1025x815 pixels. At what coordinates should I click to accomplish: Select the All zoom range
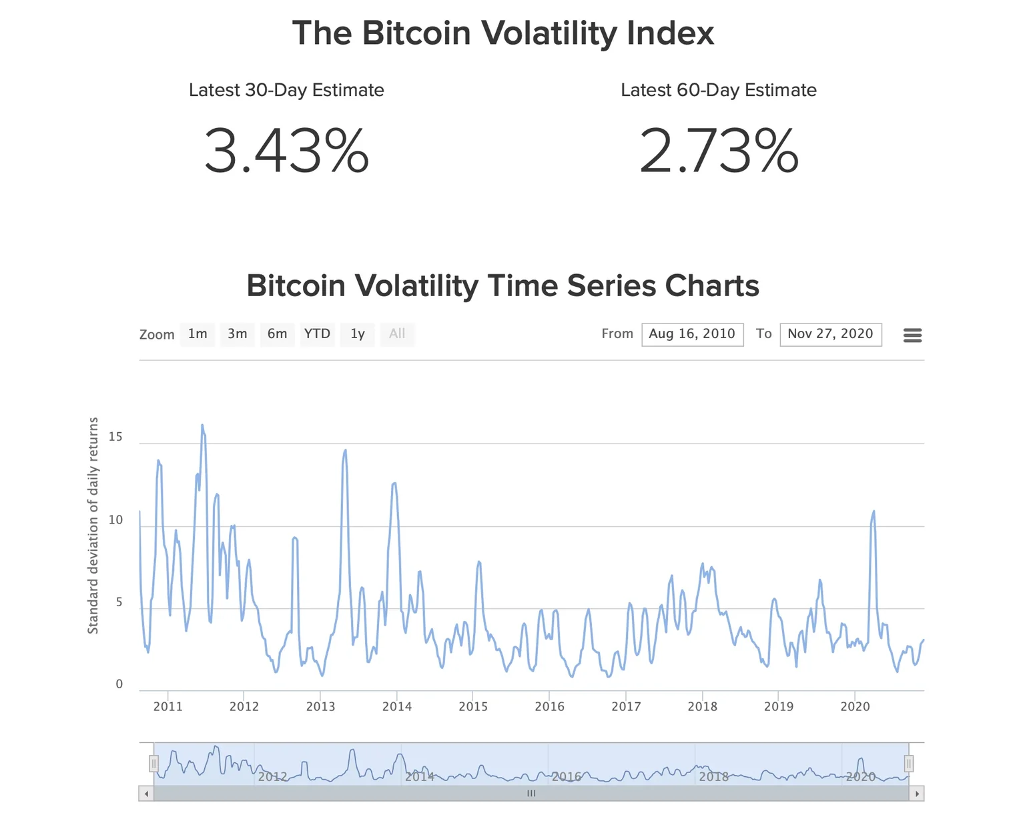(397, 334)
